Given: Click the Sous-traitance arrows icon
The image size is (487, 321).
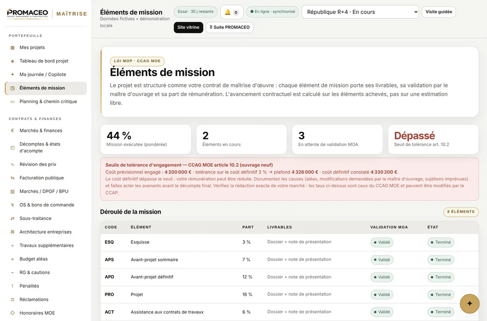Looking at the screenshot, I should [12, 218].
